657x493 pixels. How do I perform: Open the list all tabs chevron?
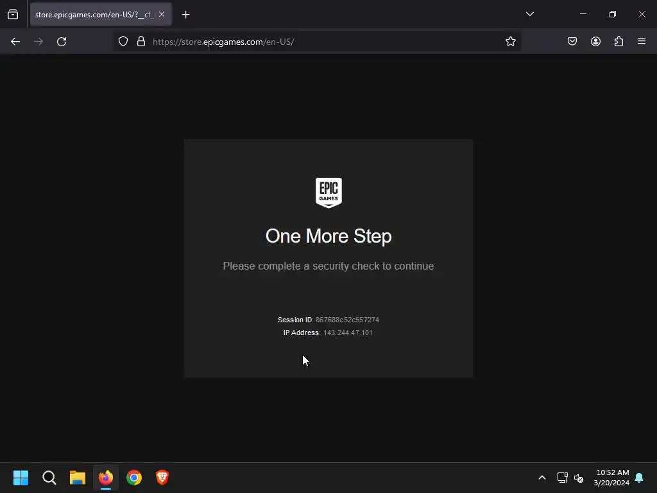[529, 14]
